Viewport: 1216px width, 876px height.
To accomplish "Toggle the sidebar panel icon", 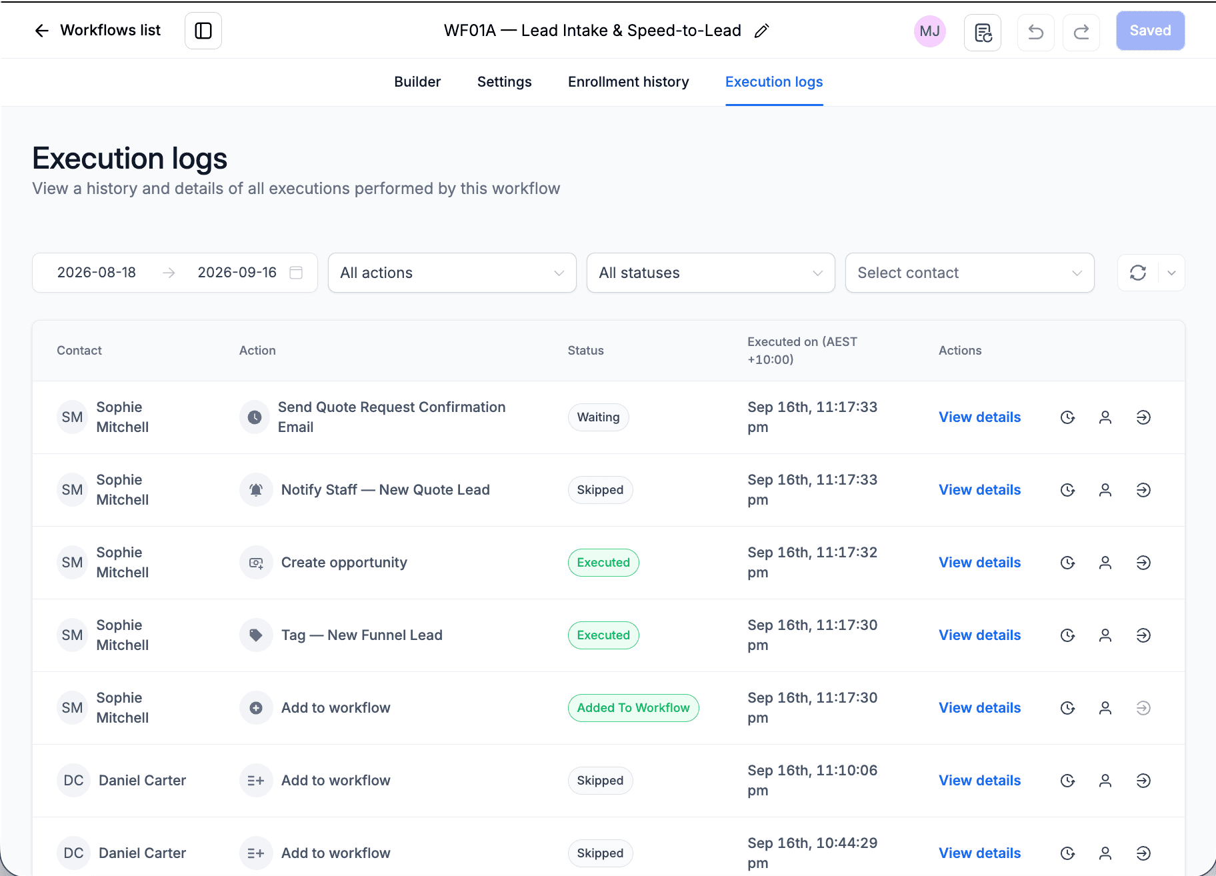I will coord(203,31).
